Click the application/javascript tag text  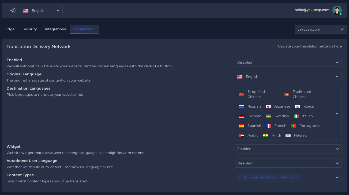pyautogui.click(x=254, y=177)
